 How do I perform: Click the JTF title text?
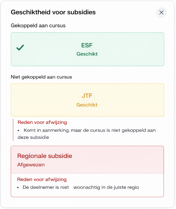coord(87,96)
